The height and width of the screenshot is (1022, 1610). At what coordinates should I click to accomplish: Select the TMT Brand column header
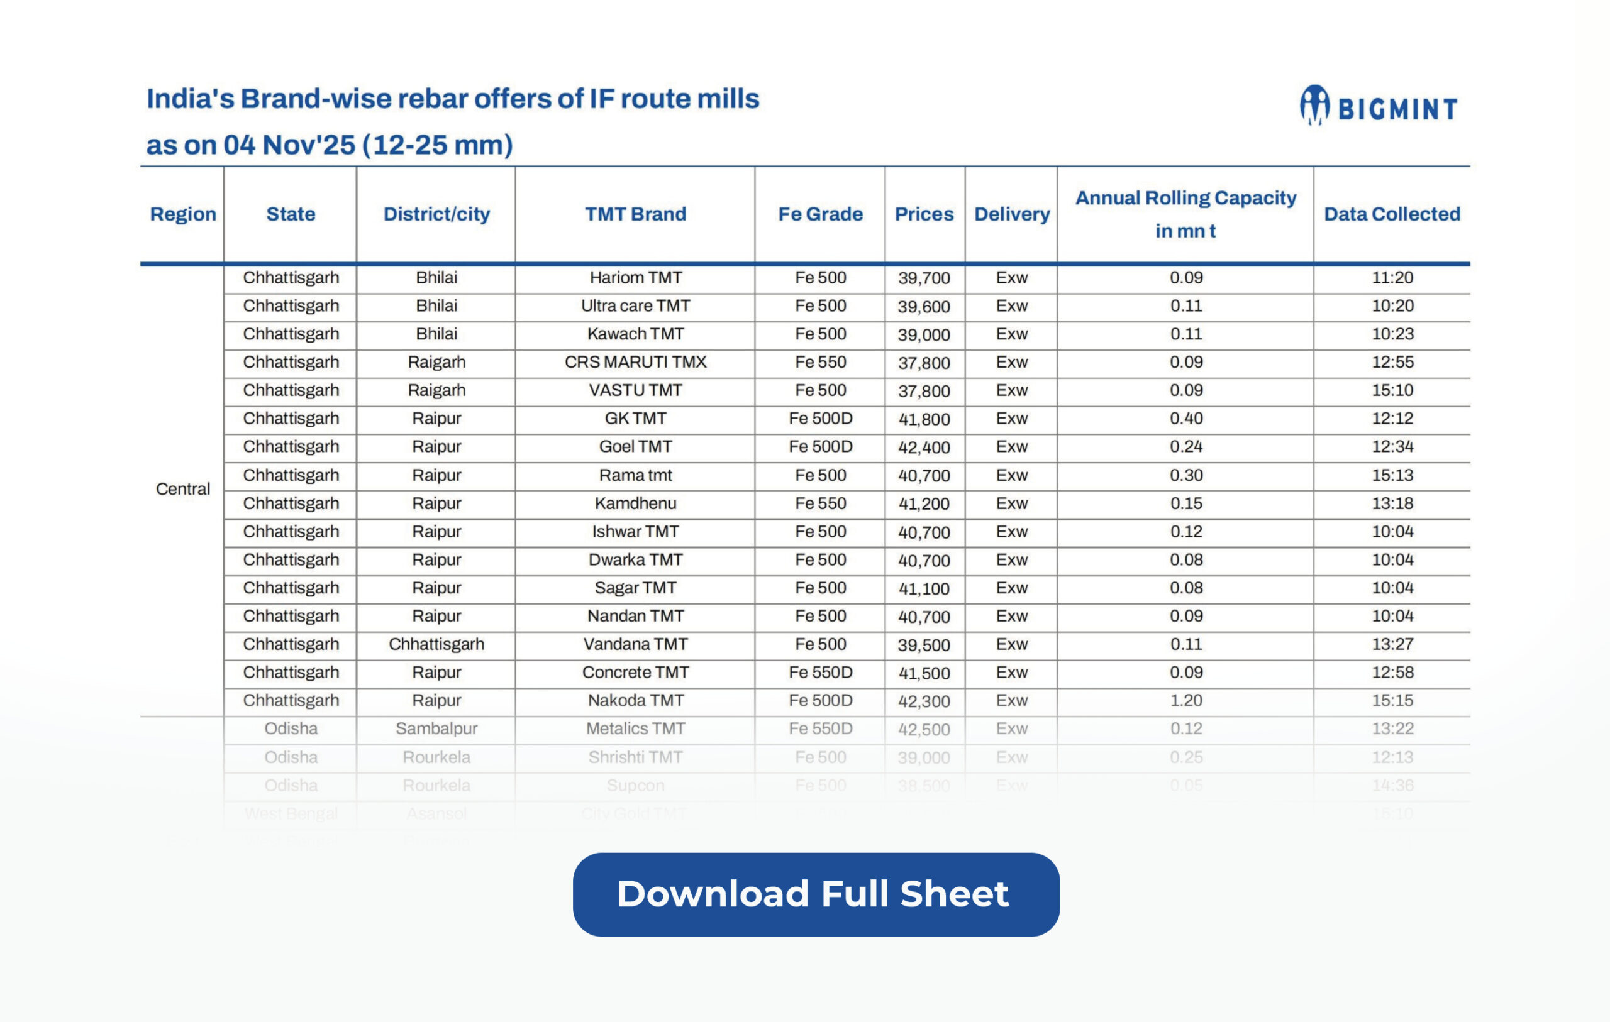(635, 214)
